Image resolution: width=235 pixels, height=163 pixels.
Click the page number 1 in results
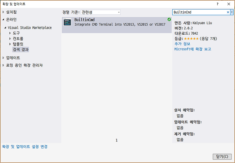[x=117, y=140]
